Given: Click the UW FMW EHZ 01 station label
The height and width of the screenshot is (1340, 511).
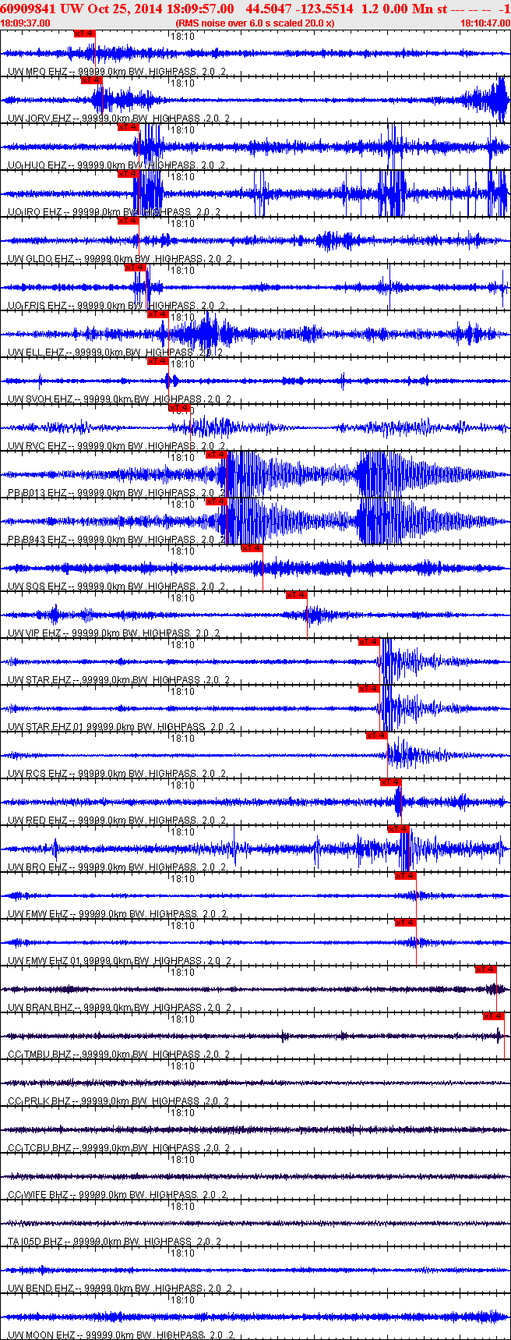Looking at the screenshot, I should pos(44,961).
